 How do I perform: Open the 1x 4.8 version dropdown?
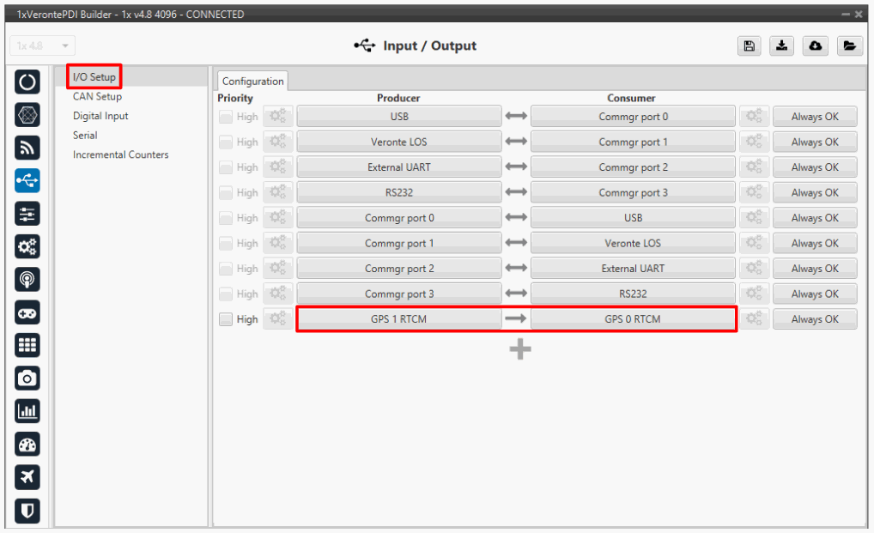(x=43, y=46)
